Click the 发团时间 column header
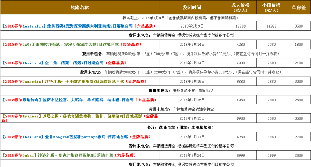 click(x=192, y=7)
